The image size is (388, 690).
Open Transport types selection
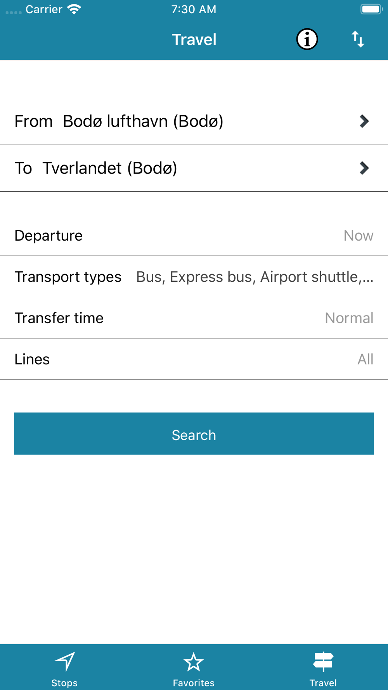pyautogui.click(x=194, y=277)
